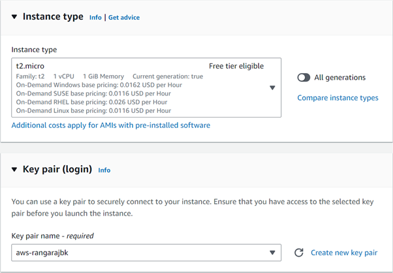Open Info link next to Instance type
This screenshot has height=273, width=393.
(x=95, y=18)
